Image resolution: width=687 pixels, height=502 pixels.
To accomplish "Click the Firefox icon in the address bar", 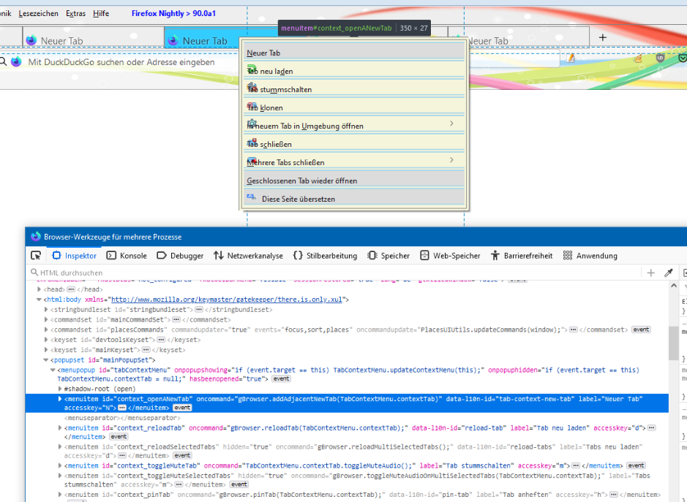I will coord(16,62).
